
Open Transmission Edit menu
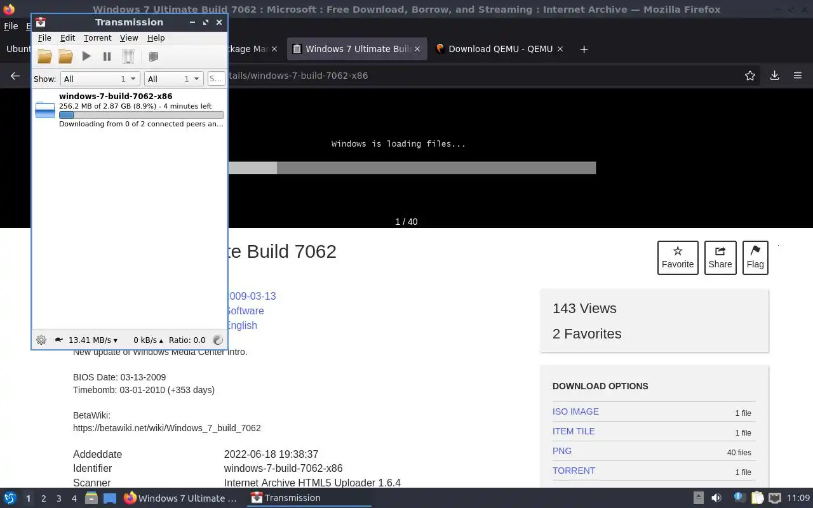point(67,38)
